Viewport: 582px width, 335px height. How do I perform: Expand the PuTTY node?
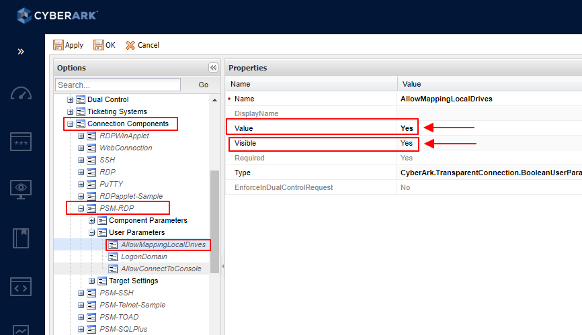(x=81, y=184)
